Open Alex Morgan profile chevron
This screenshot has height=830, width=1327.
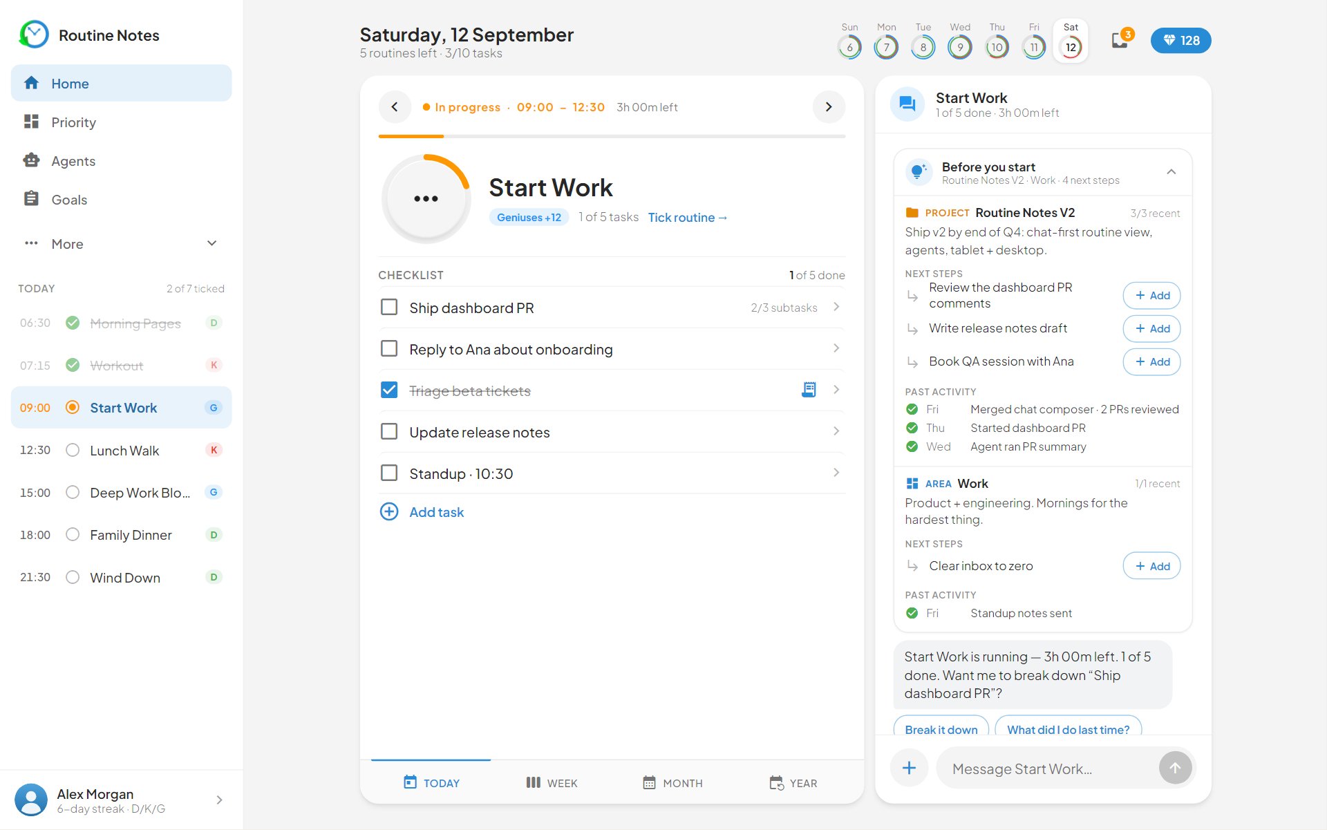[219, 800]
